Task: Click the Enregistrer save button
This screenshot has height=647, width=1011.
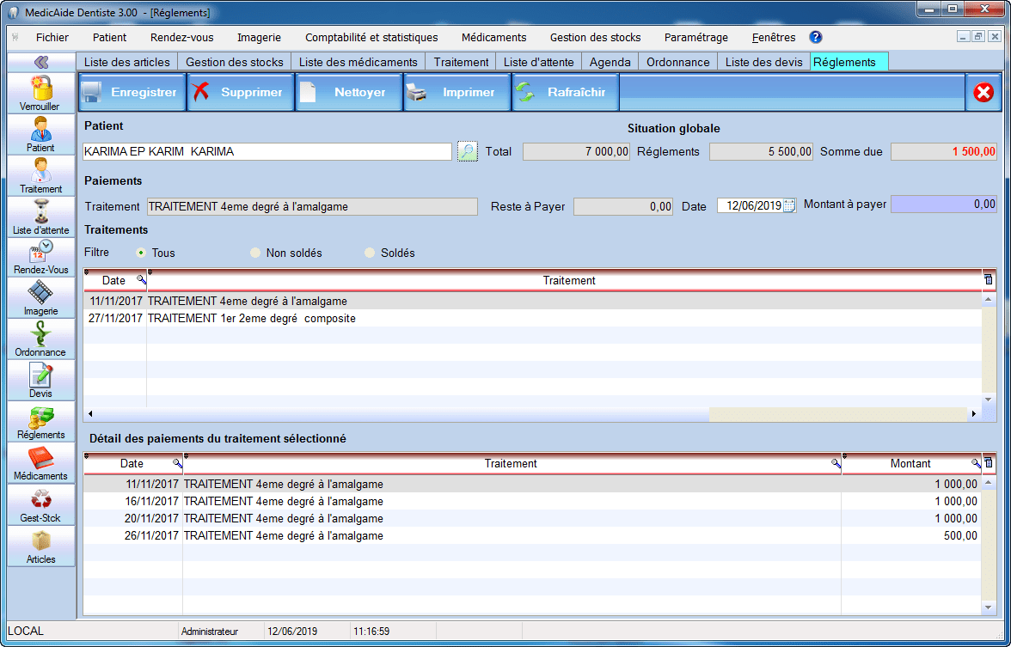Action: (132, 92)
